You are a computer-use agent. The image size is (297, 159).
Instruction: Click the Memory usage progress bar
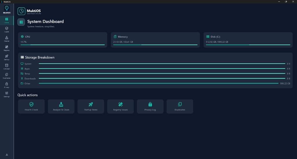tap(155, 45)
